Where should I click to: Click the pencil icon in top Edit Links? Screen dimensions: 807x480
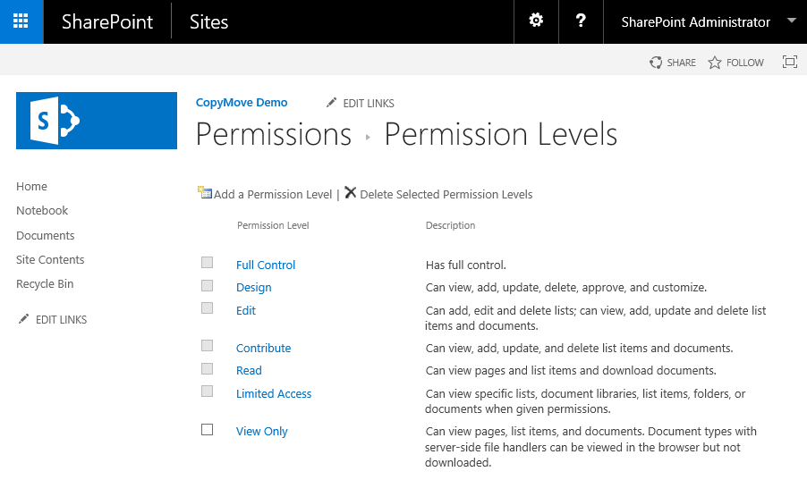click(x=331, y=103)
